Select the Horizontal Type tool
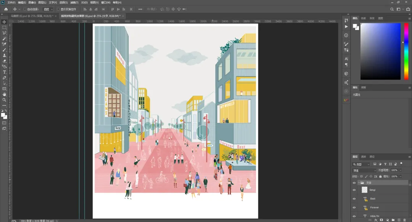This screenshot has height=222, width=412. click(x=5, y=72)
